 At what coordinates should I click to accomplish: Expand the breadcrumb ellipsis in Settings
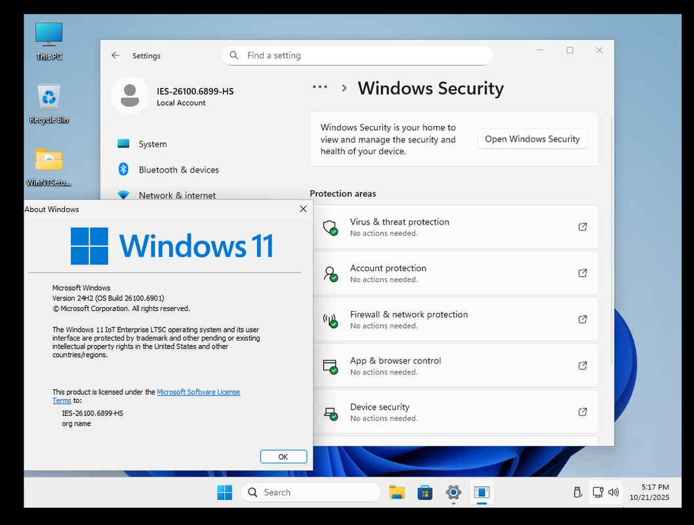(x=319, y=87)
